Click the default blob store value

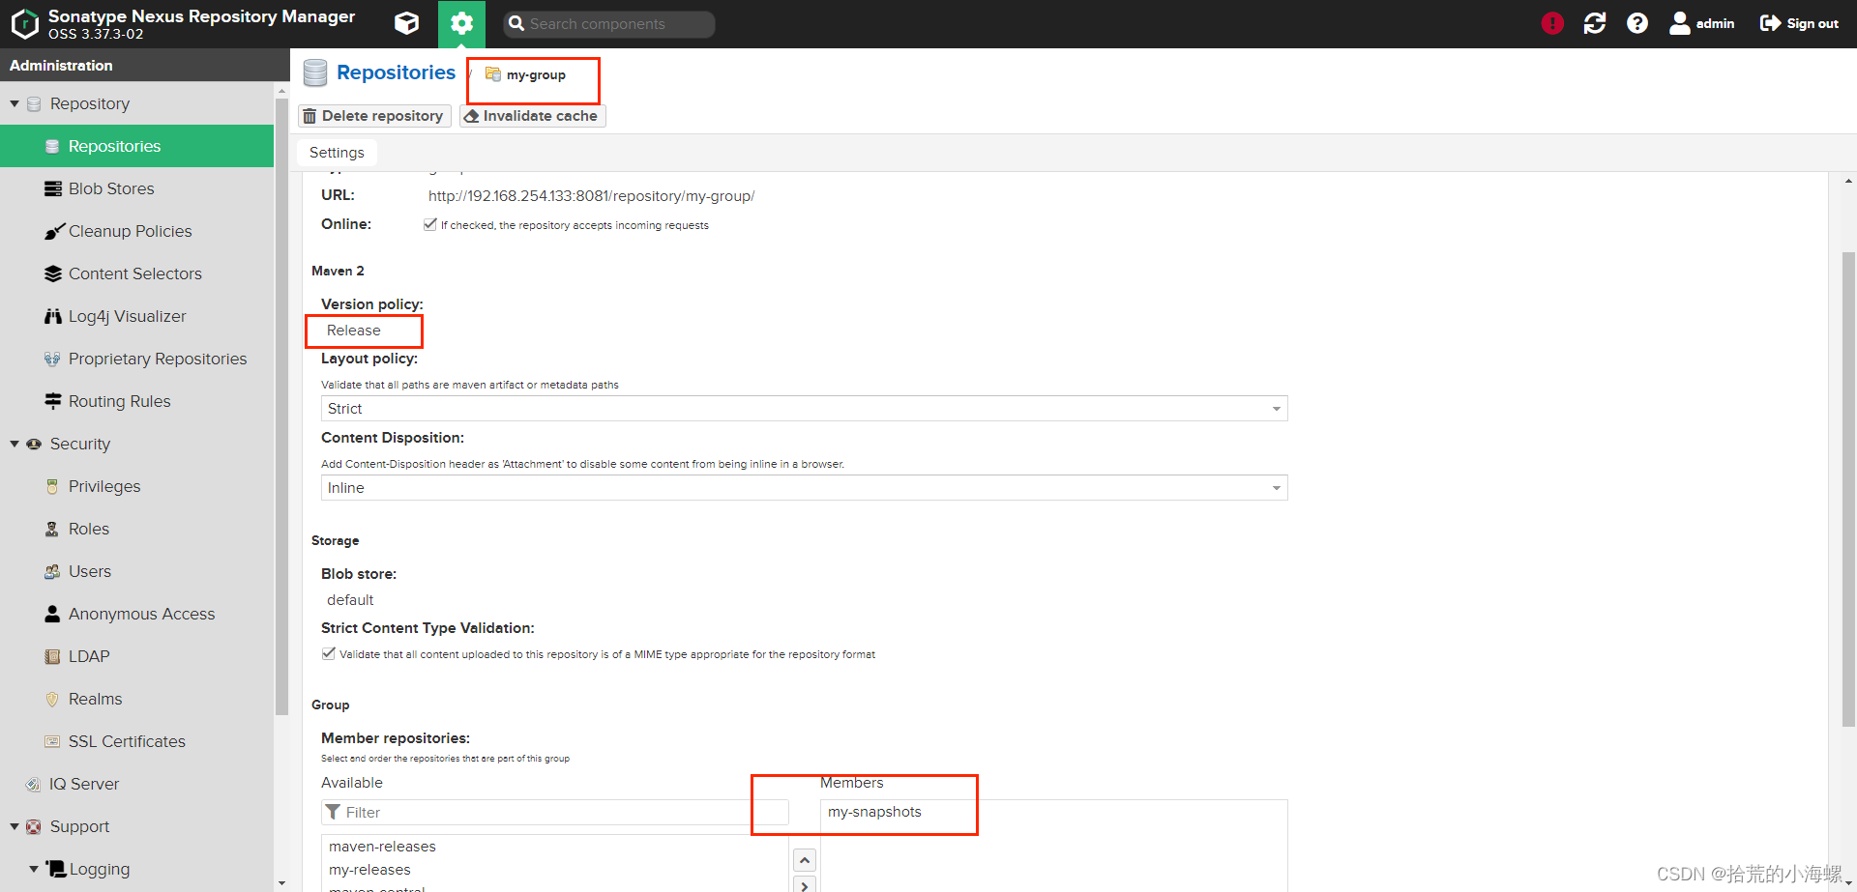350,600
